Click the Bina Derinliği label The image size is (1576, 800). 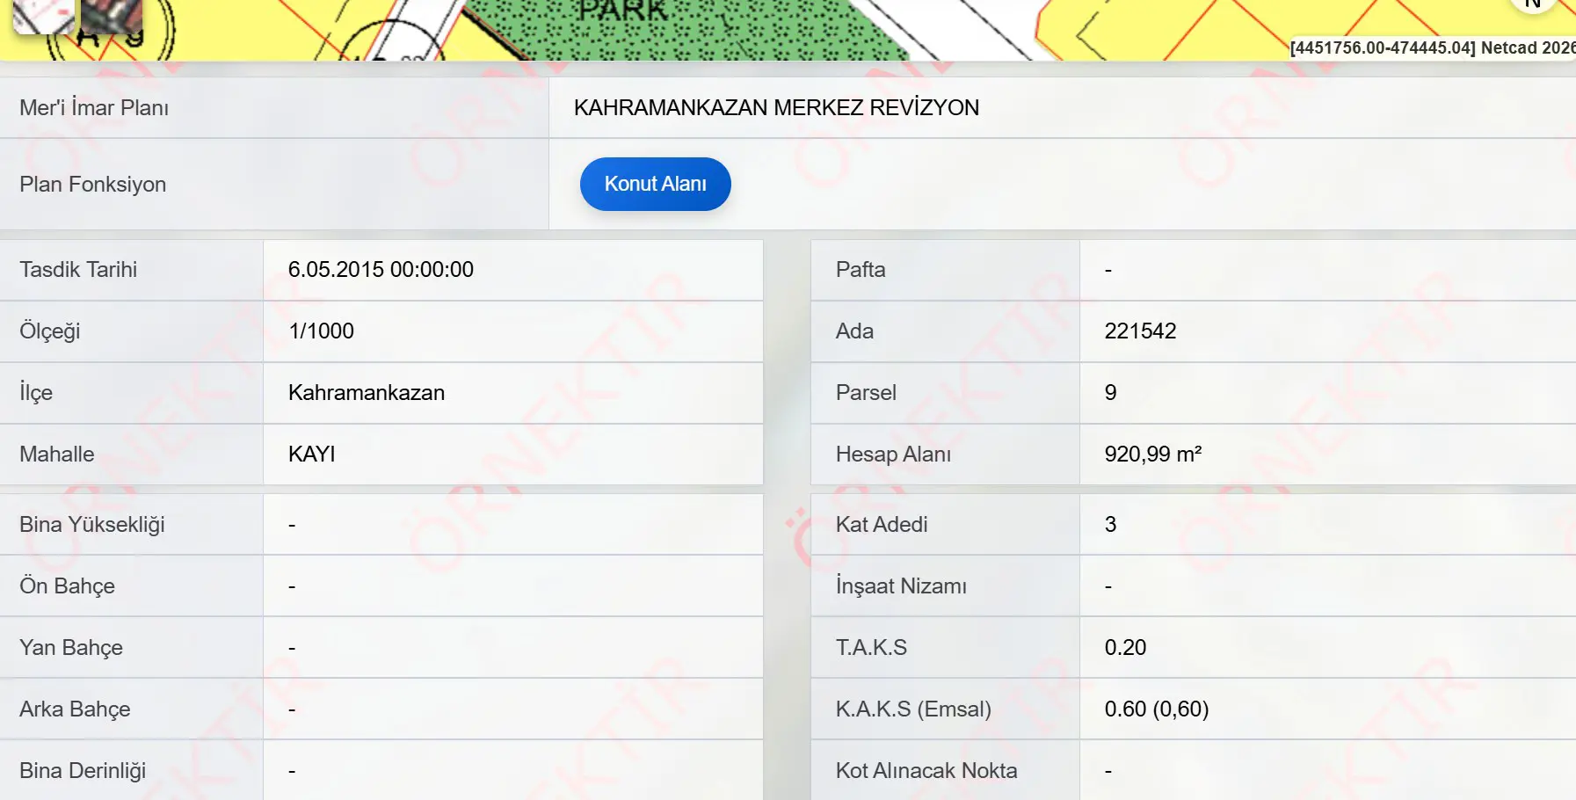83,771
